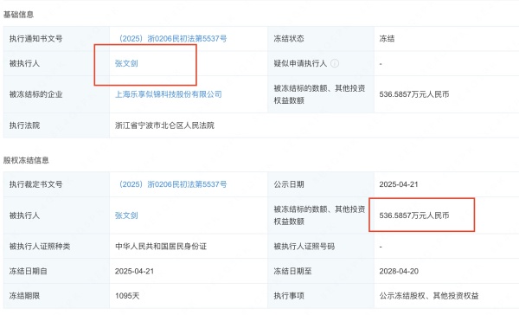
Task: Click the 执行法院 label cell
Action: coord(56,125)
